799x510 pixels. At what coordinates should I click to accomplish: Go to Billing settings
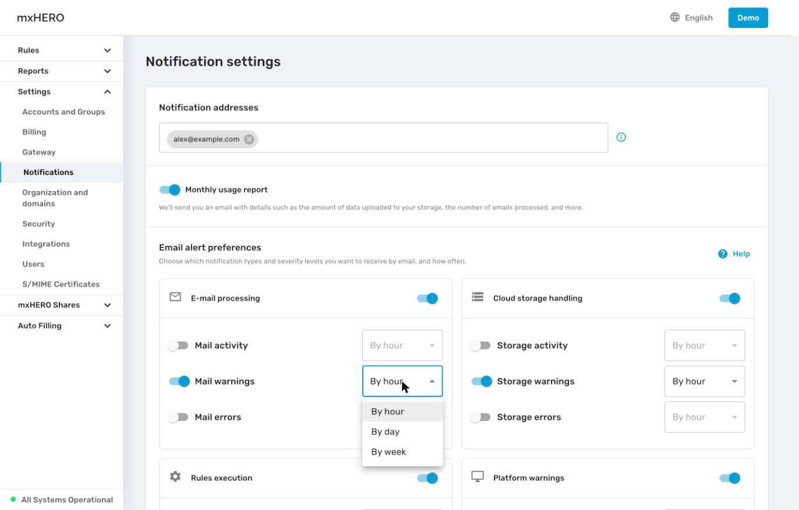(x=34, y=132)
